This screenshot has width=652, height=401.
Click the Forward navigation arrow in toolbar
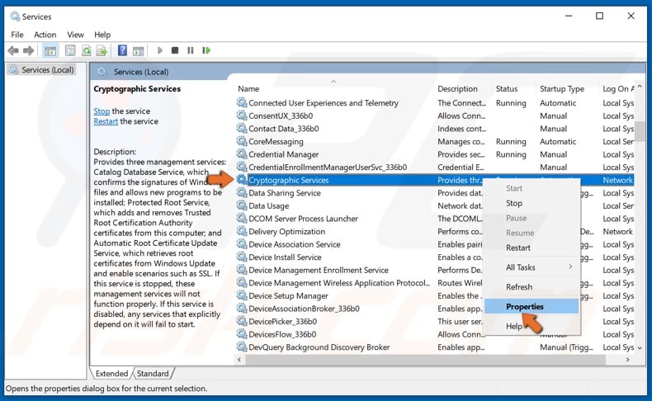pos(28,50)
